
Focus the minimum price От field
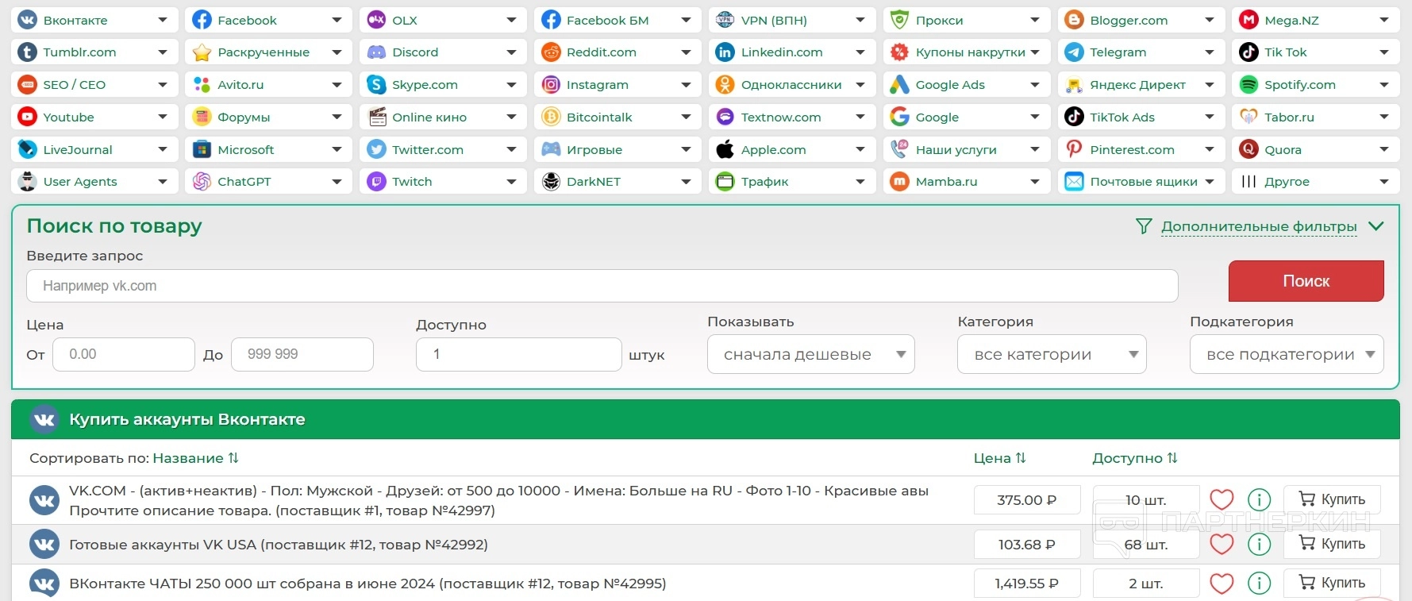coord(124,354)
